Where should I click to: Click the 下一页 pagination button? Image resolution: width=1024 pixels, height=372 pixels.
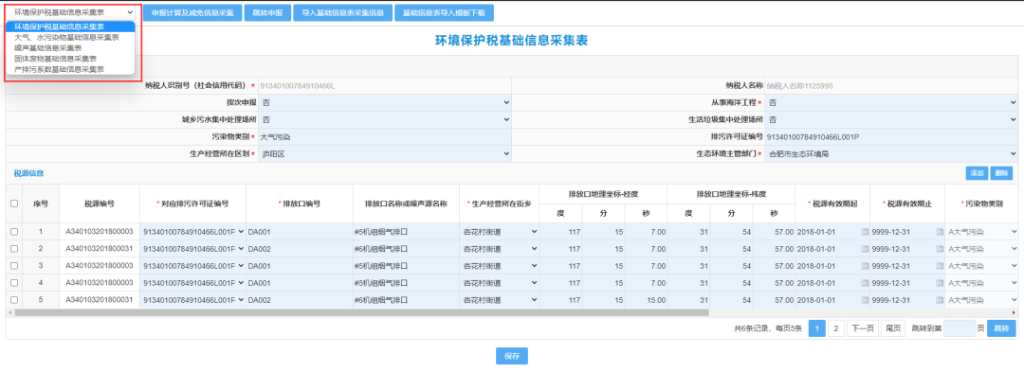863,328
